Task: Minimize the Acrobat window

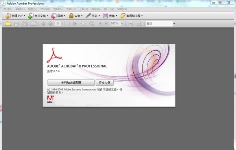Action: 214,3
